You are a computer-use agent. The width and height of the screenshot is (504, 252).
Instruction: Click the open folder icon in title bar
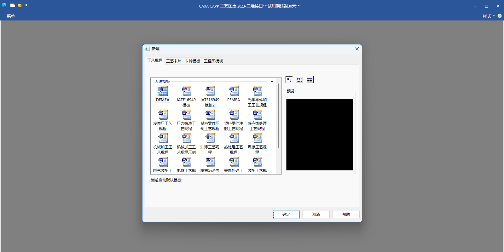tap(20, 5)
